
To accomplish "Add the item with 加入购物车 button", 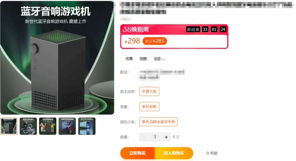I will coord(174,153).
